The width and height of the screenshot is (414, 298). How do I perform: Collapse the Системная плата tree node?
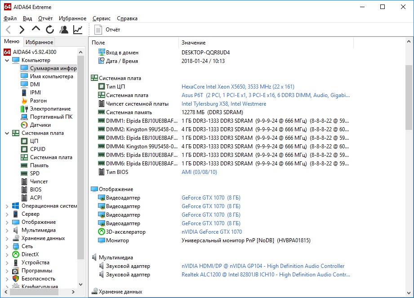pyautogui.click(x=7, y=133)
